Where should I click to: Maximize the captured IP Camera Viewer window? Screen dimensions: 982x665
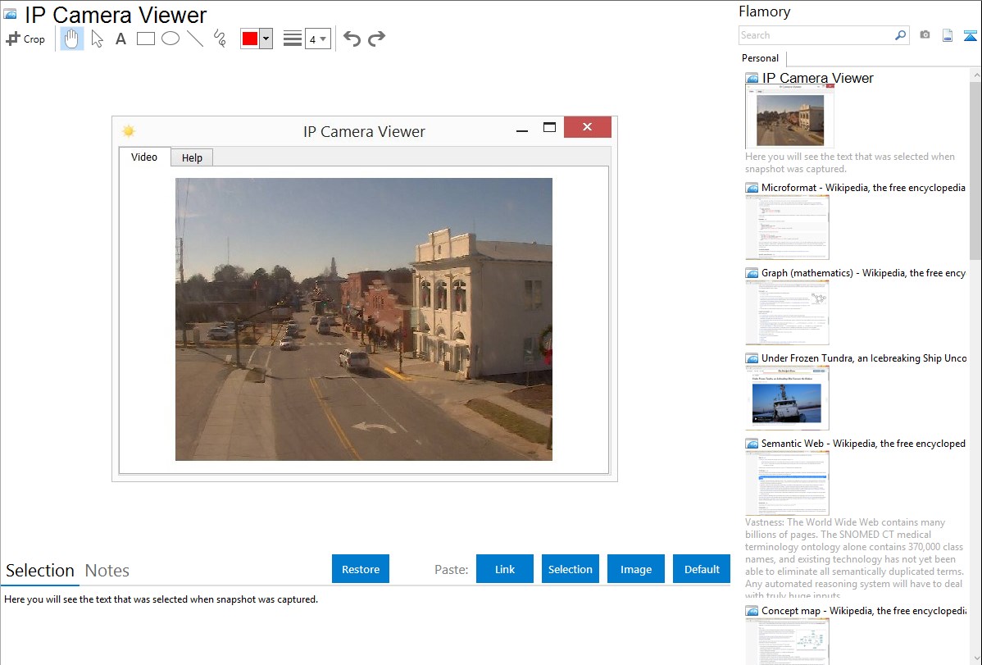point(549,127)
